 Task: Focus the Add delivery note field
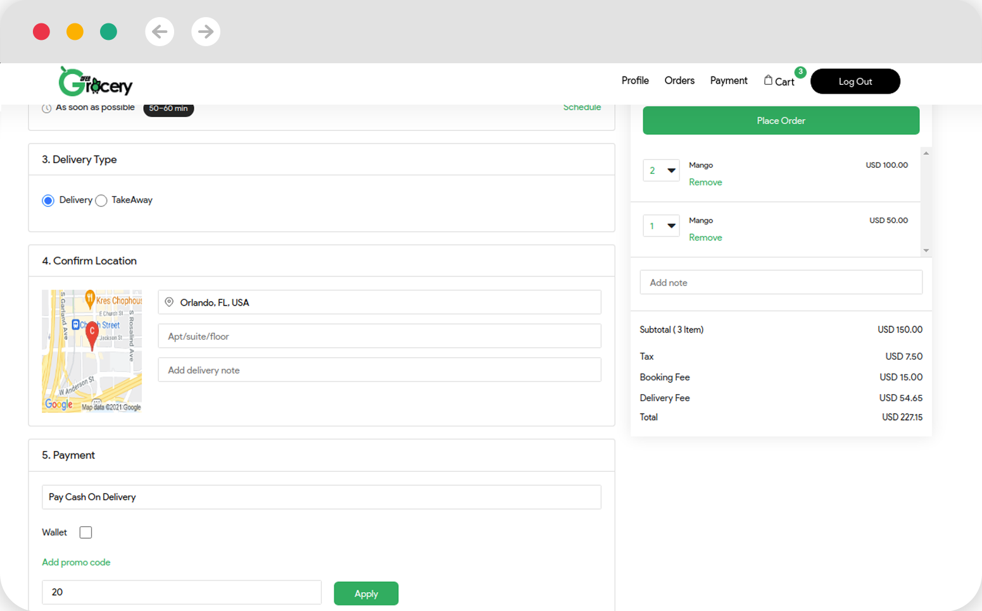click(x=379, y=370)
